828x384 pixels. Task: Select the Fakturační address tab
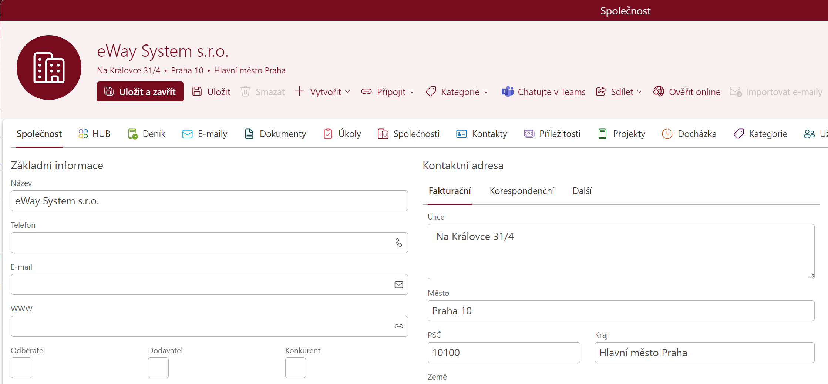point(450,191)
